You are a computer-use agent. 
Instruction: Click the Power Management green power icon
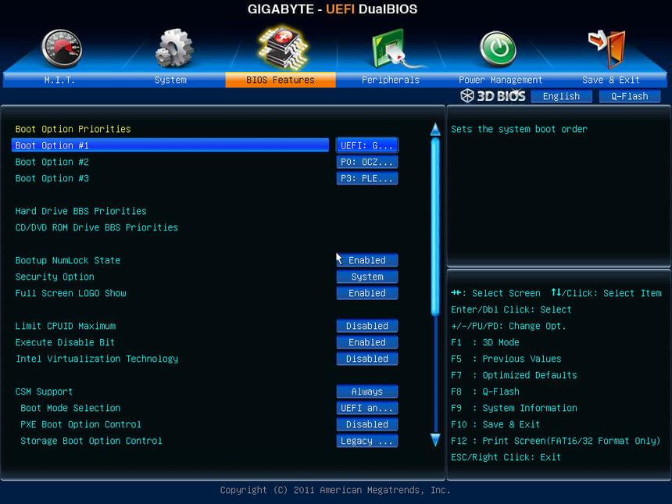point(498,48)
